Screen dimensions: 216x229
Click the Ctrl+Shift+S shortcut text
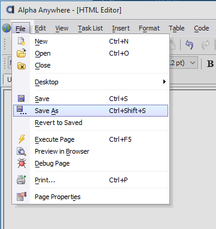coord(127,111)
